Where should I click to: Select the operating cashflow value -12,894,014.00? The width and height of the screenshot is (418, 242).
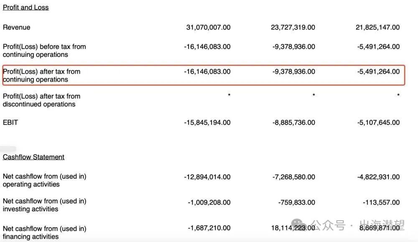pos(207,177)
